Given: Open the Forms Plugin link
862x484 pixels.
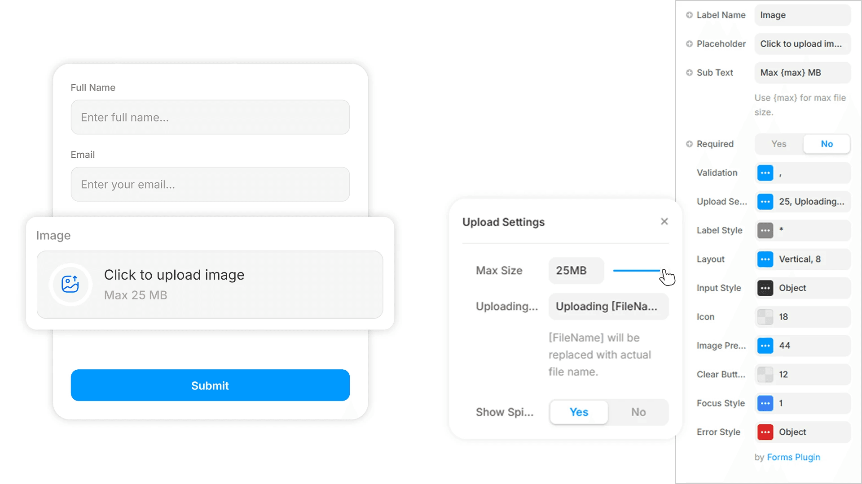Looking at the screenshot, I should coord(794,457).
